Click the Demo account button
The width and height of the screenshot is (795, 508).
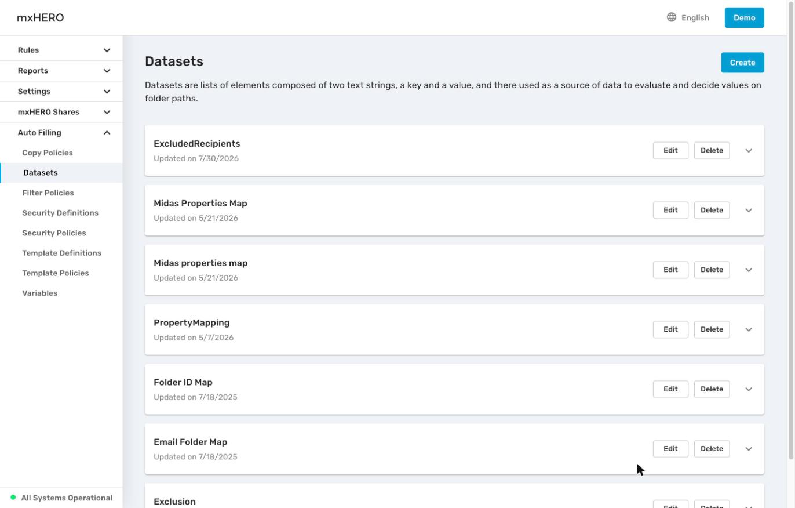(x=744, y=17)
